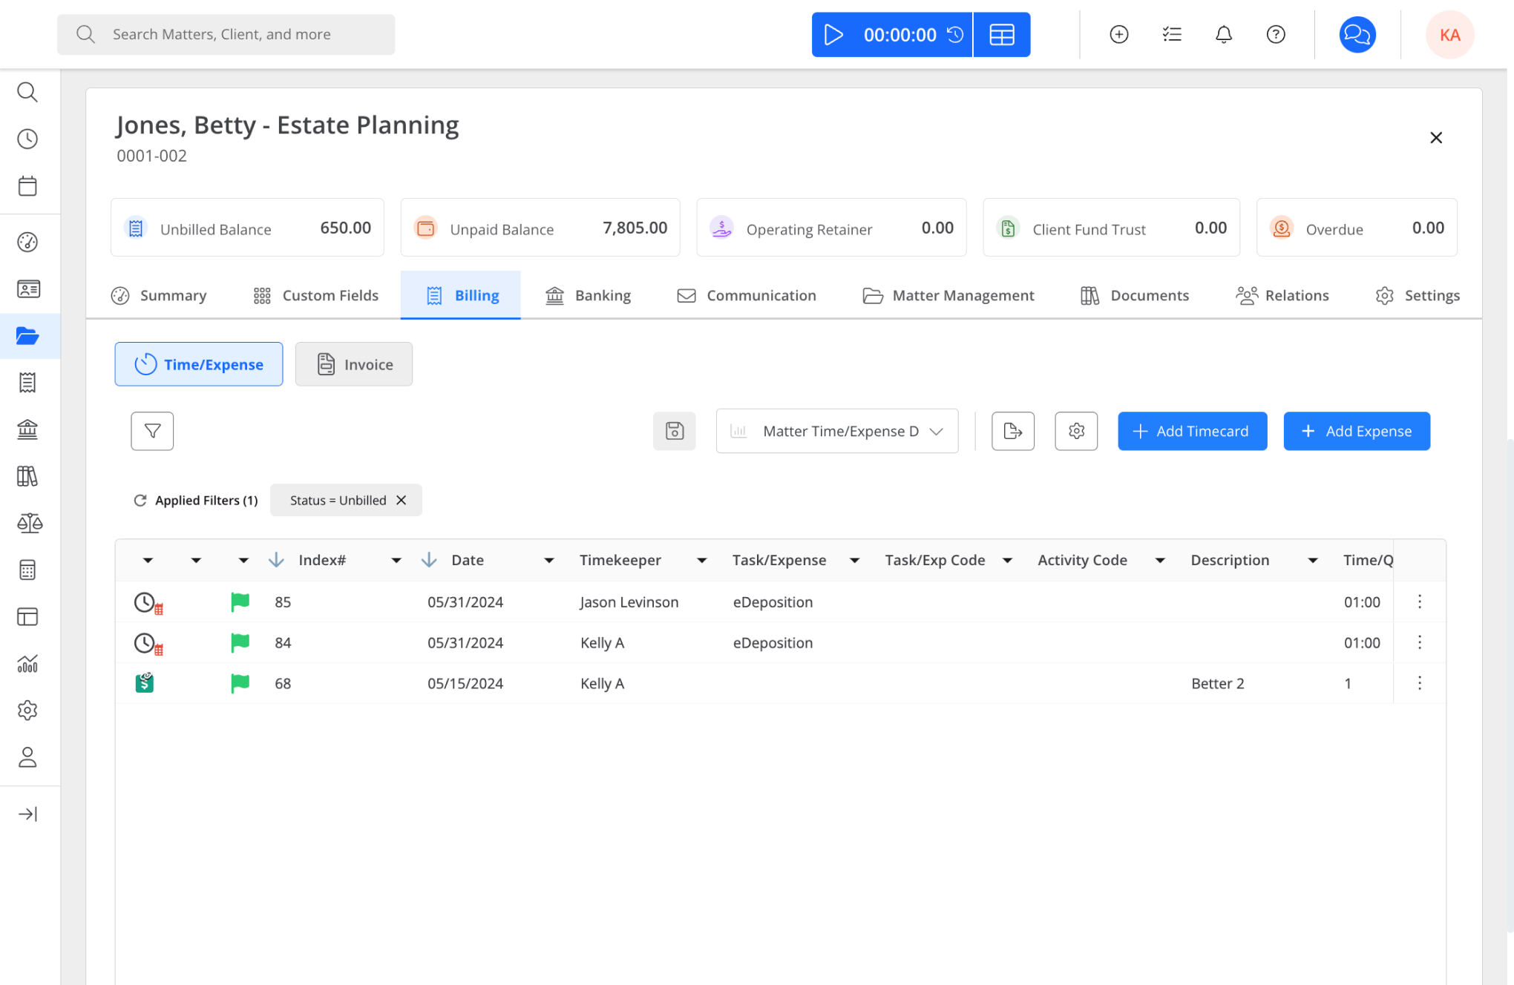Click the green flag on row 68
1514x985 pixels.
[240, 682]
